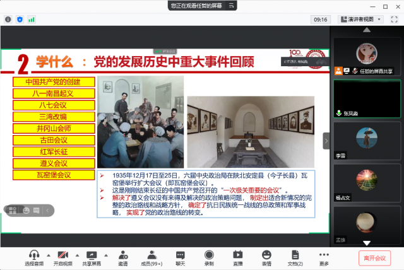Click the meeting info icon
Viewport: 404px width, 270px height.
[8, 20]
